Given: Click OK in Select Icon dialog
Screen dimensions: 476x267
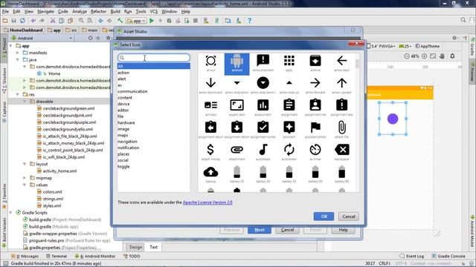Looking at the screenshot, I should click(x=324, y=217).
